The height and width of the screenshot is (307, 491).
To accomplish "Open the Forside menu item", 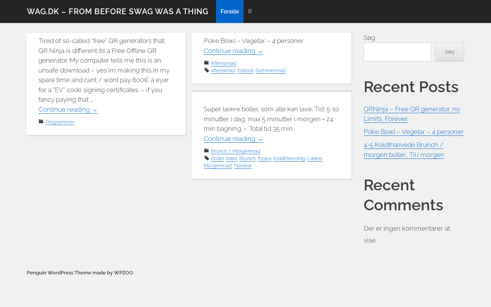I will point(230,12).
